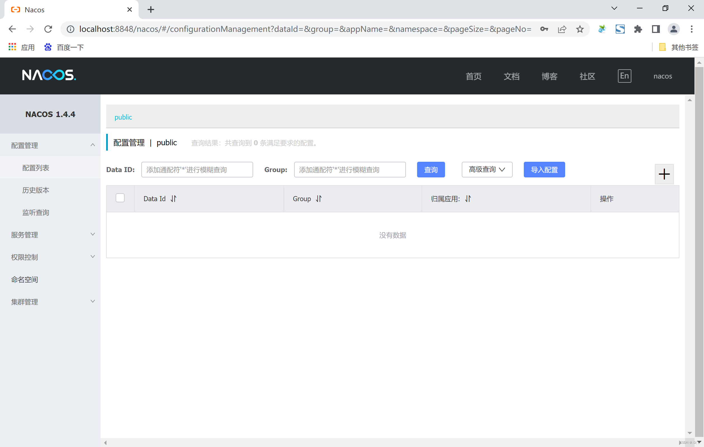Click the NACOS logo in header
This screenshot has width=704, height=447.
(49, 75)
